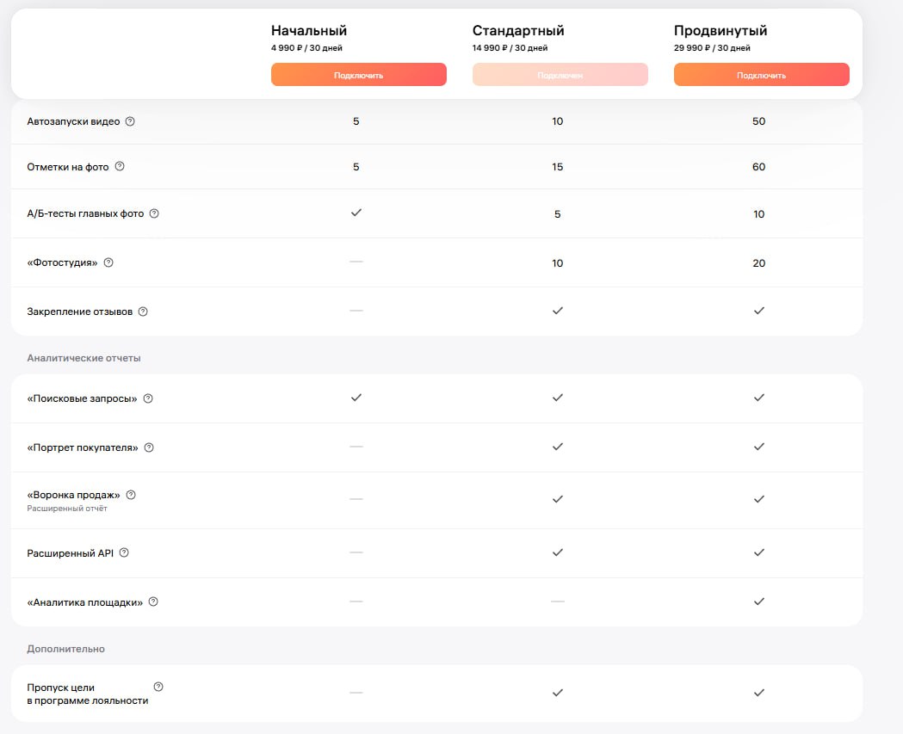The image size is (903, 734).
Task: Click the Закрепление отзывов label
Action: [x=79, y=311]
